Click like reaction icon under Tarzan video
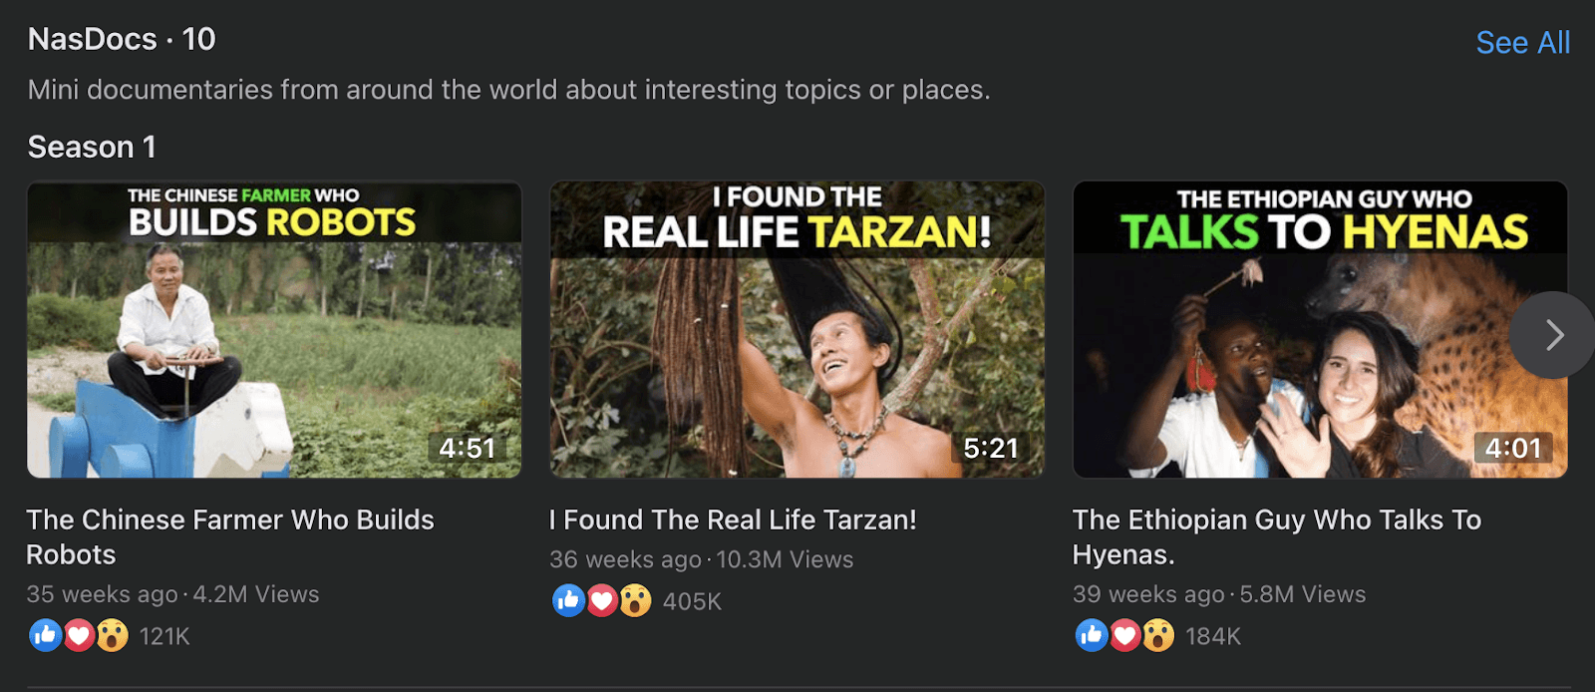This screenshot has height=692, width=1595. (x=568, y=600)
